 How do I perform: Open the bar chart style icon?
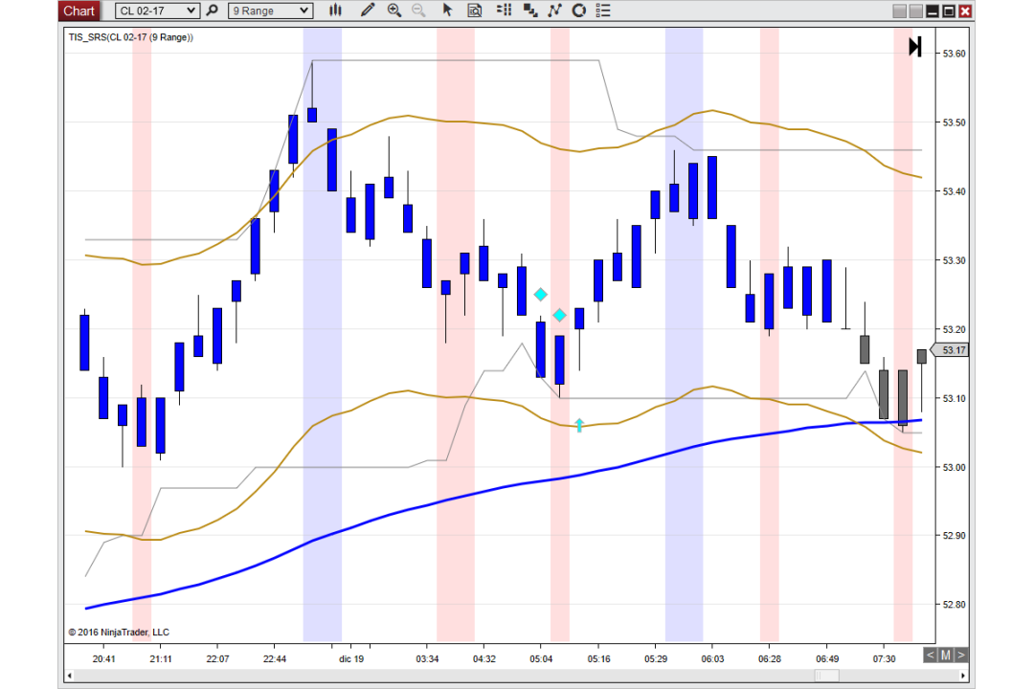[x=336, y=10]
